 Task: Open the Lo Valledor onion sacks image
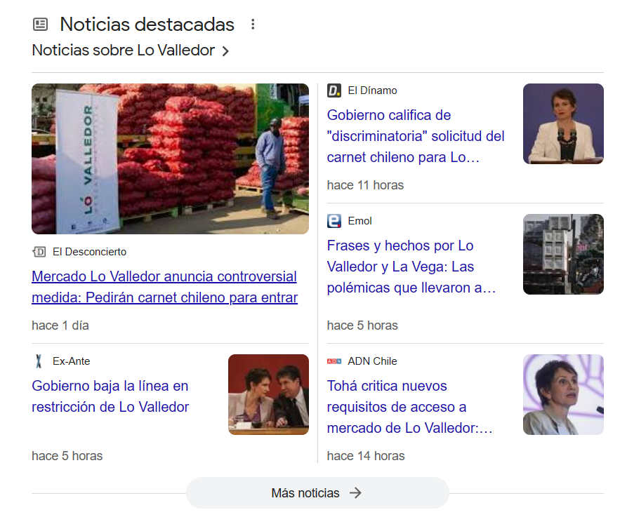pyautogui.click(x=170, y=159)
